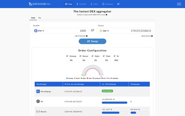Edit the Pay With amount 1000
Image resolution: width=185 pixels, height=116 pixels.
pos(83,31)
